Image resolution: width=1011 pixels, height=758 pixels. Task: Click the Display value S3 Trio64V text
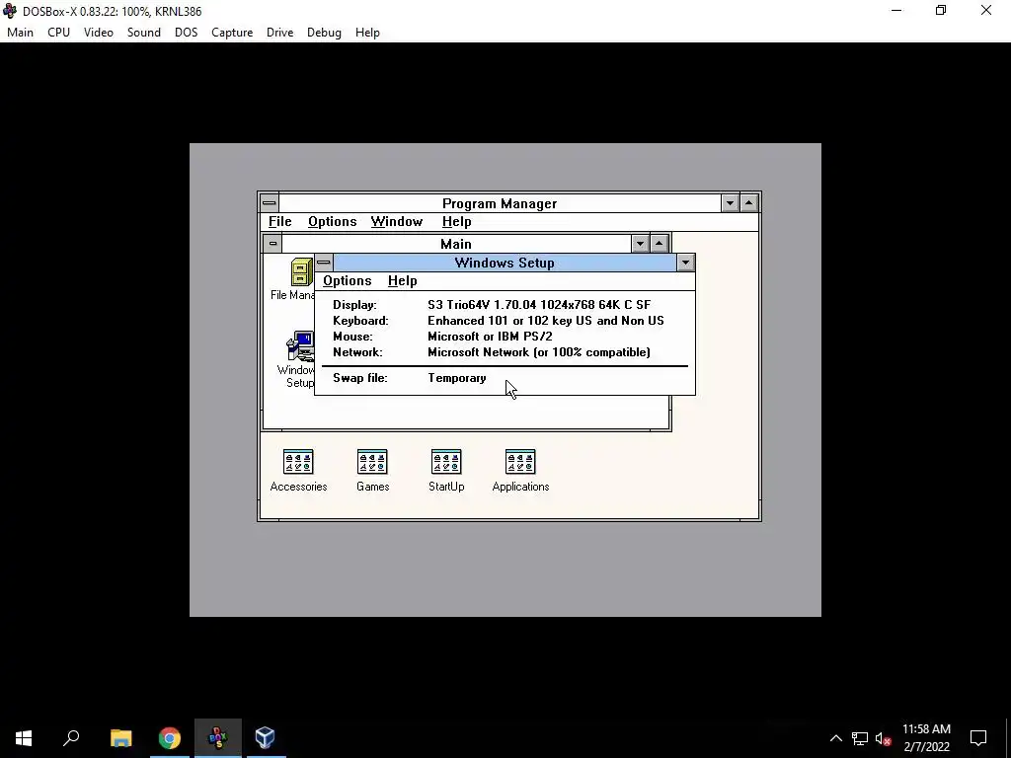pos(539,305)
